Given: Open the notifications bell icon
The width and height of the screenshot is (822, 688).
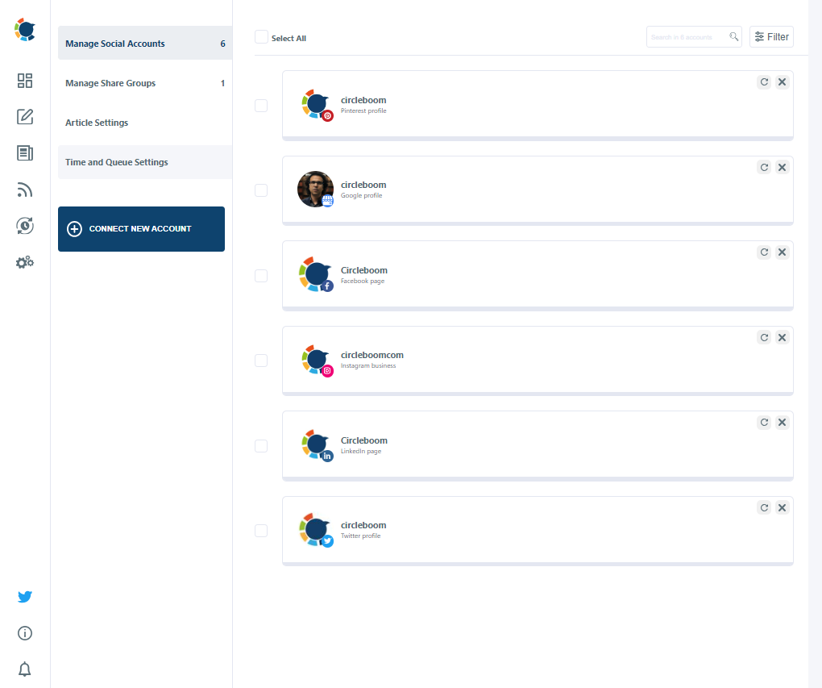Looking at the screenshot, I should 24,669.
